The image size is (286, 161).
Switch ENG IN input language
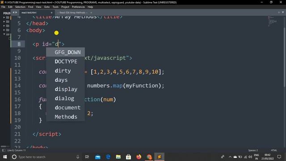pos(257,157)
